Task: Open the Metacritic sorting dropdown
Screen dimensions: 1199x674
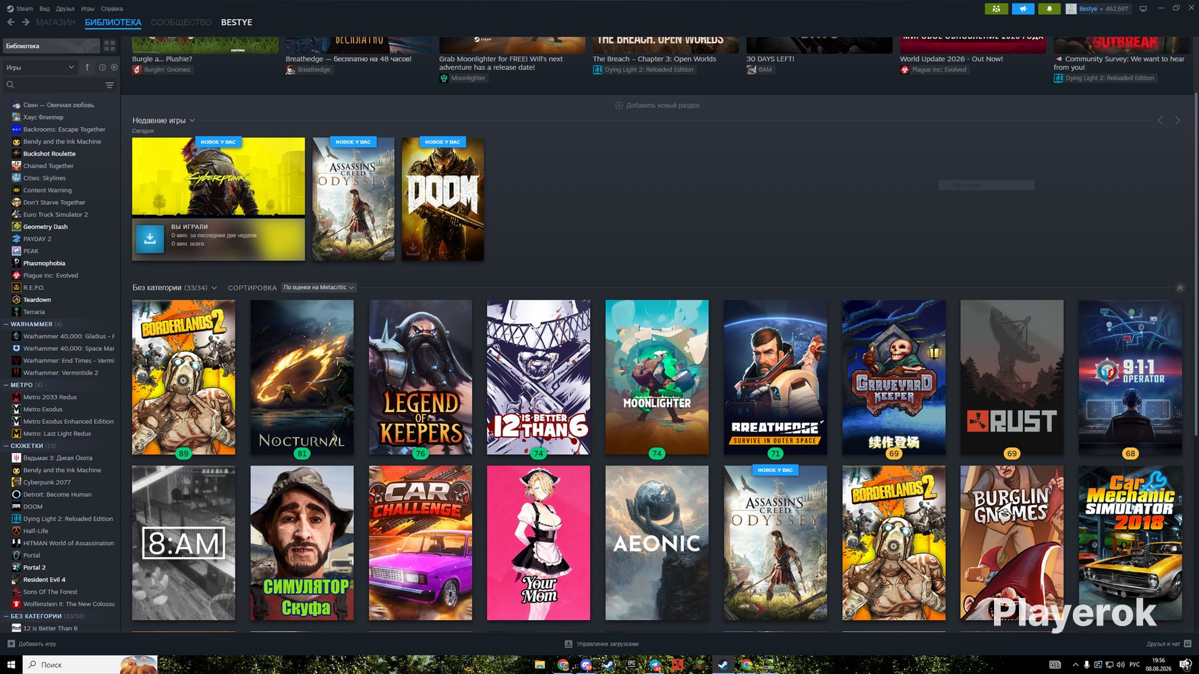Action: pyautogui.click(x=318, y=288)
